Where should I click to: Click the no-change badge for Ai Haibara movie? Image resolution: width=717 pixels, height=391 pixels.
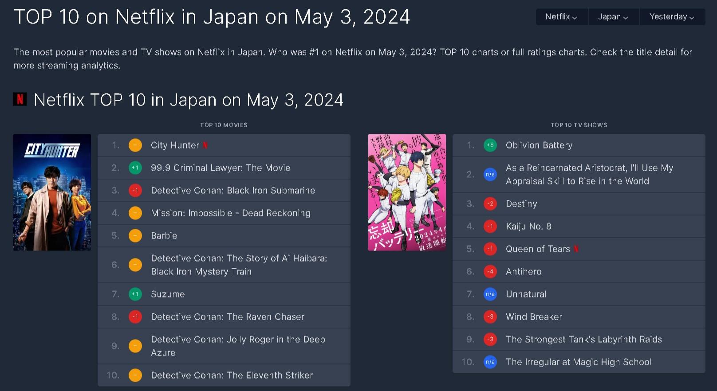click(x=135, y=265)
